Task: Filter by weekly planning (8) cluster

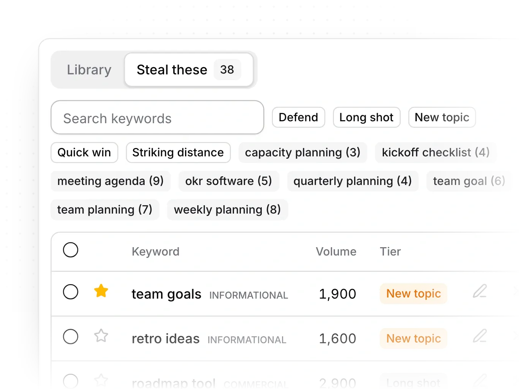Action: [x=227, y=210]
